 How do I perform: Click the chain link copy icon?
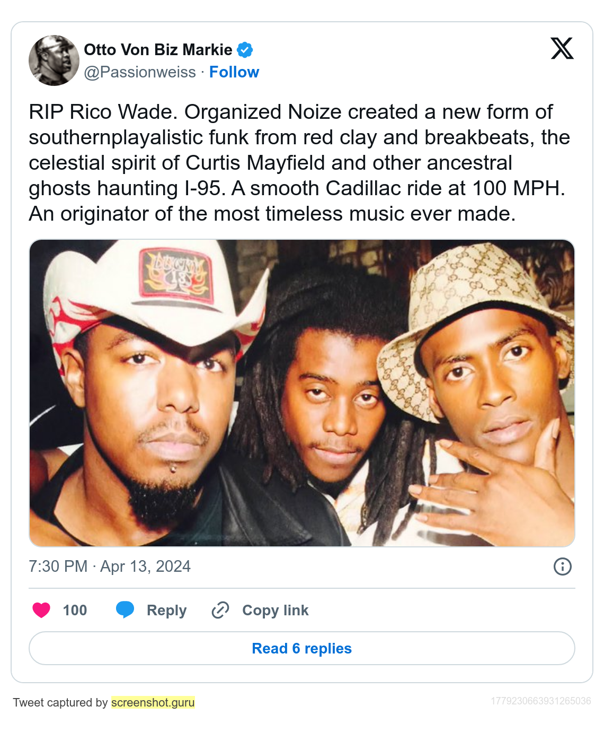pos(220,610)
